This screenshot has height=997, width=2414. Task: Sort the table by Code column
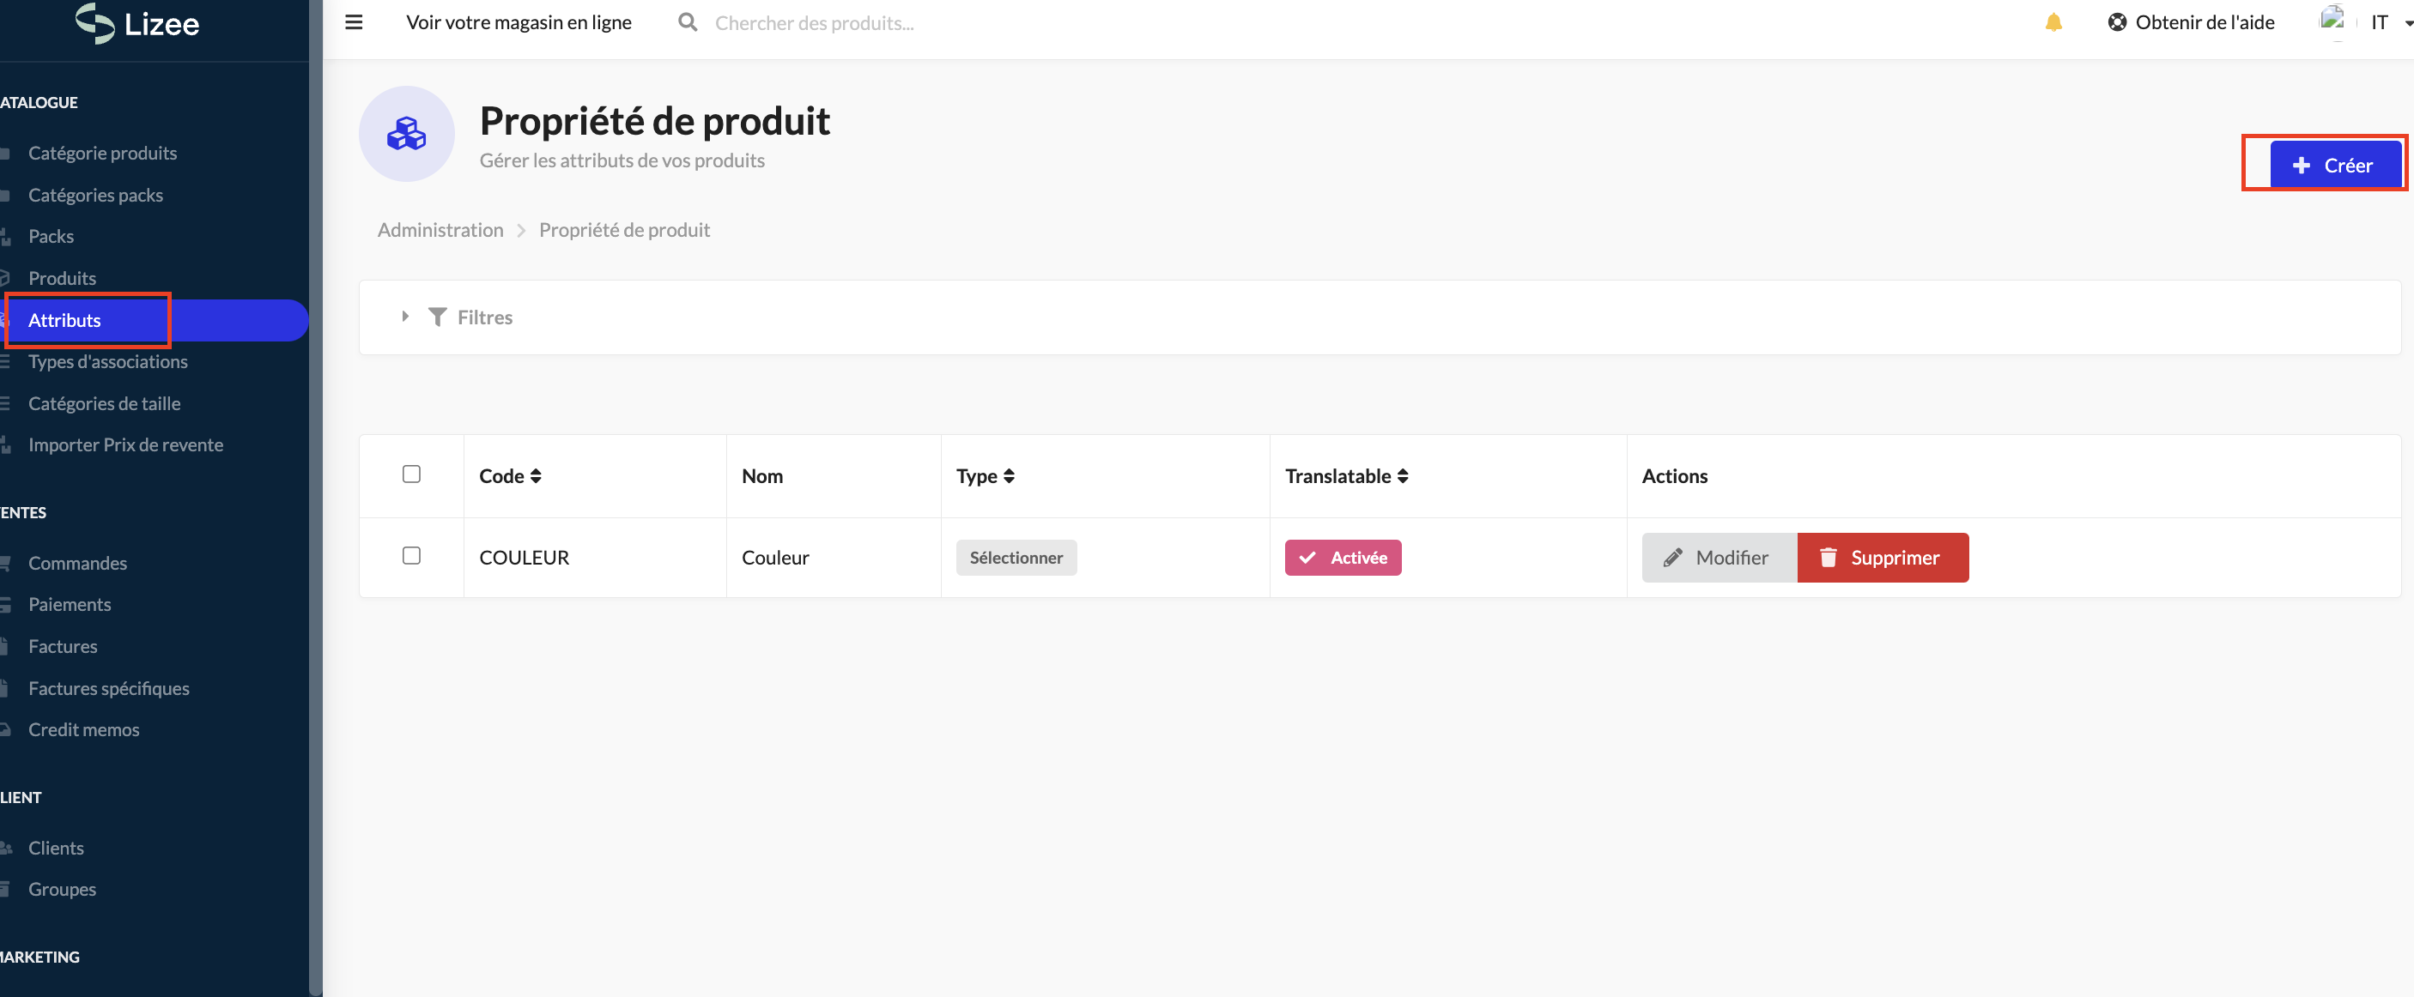(510, 476)
